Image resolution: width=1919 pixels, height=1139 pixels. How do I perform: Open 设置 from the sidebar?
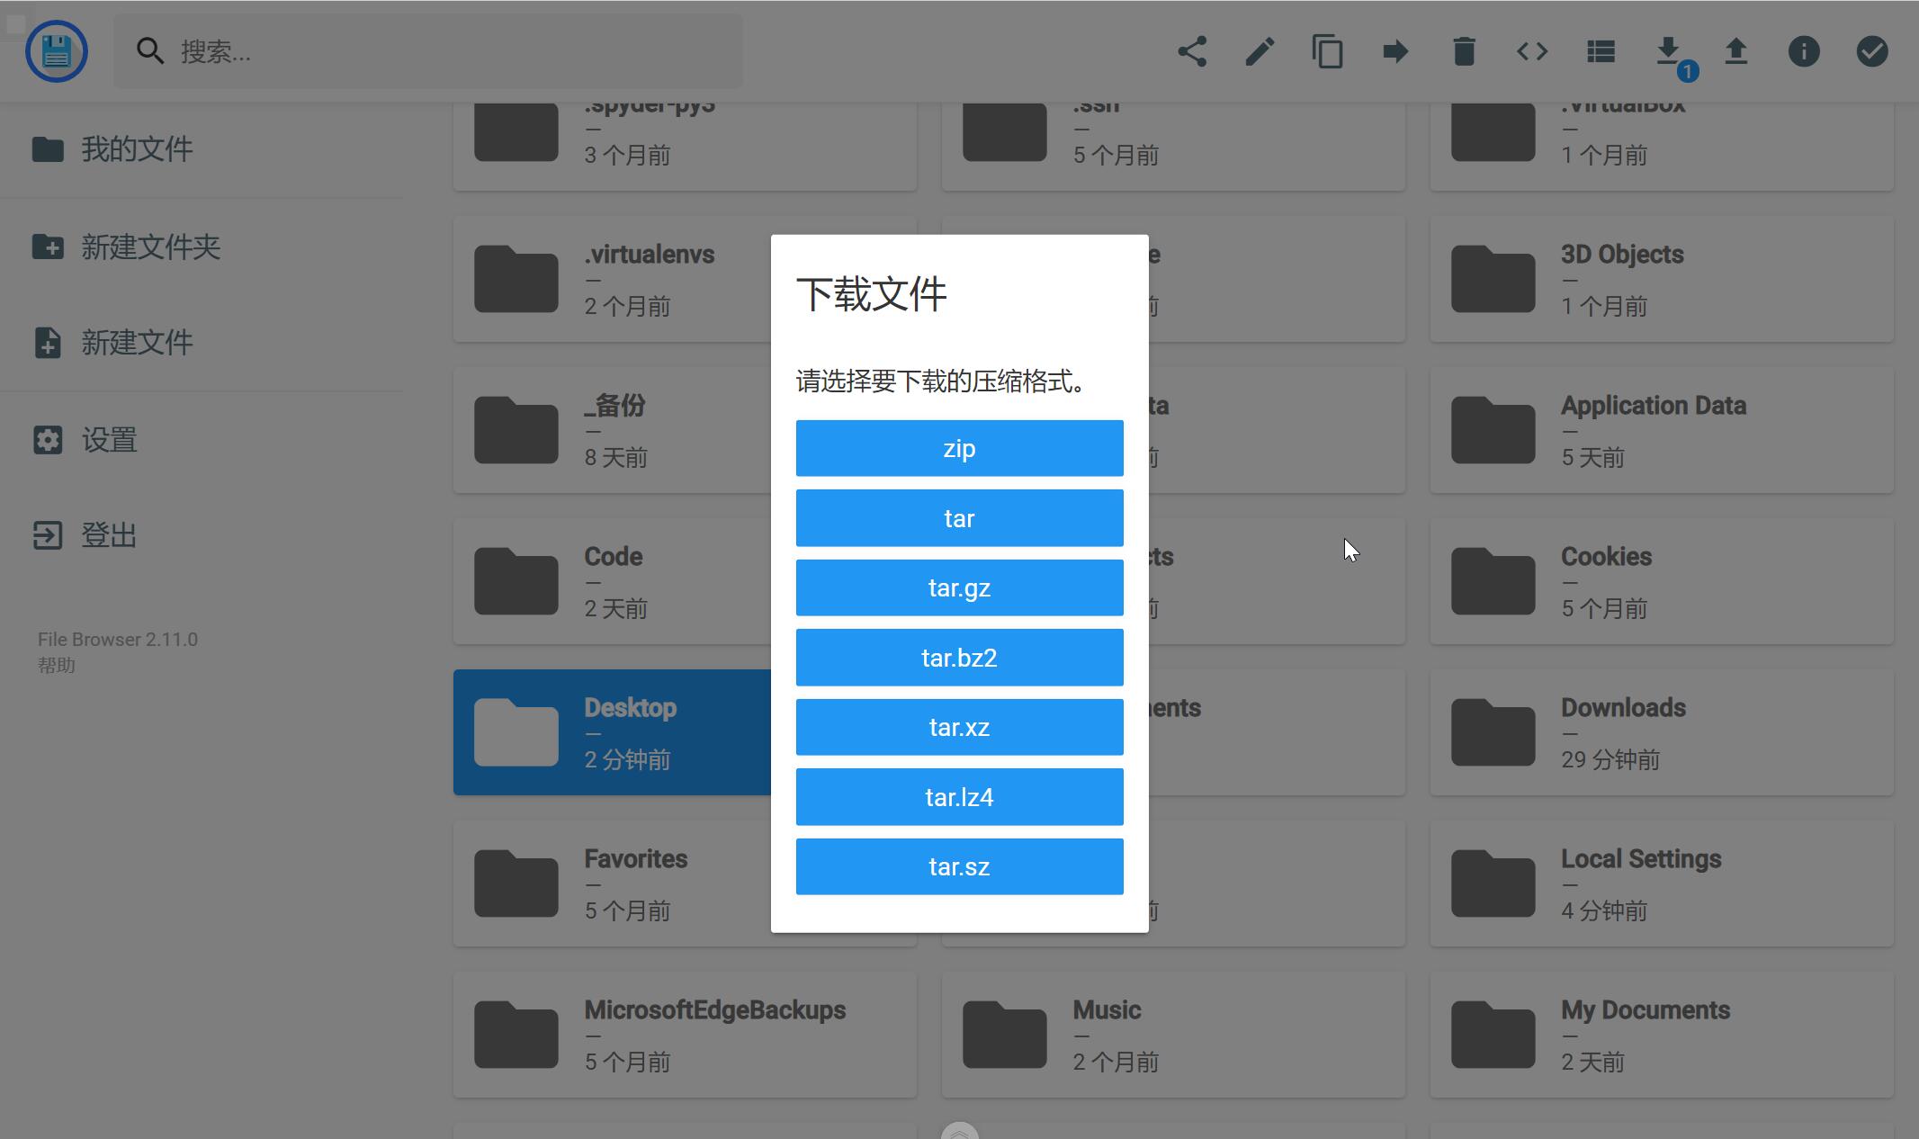click(108, 440)
